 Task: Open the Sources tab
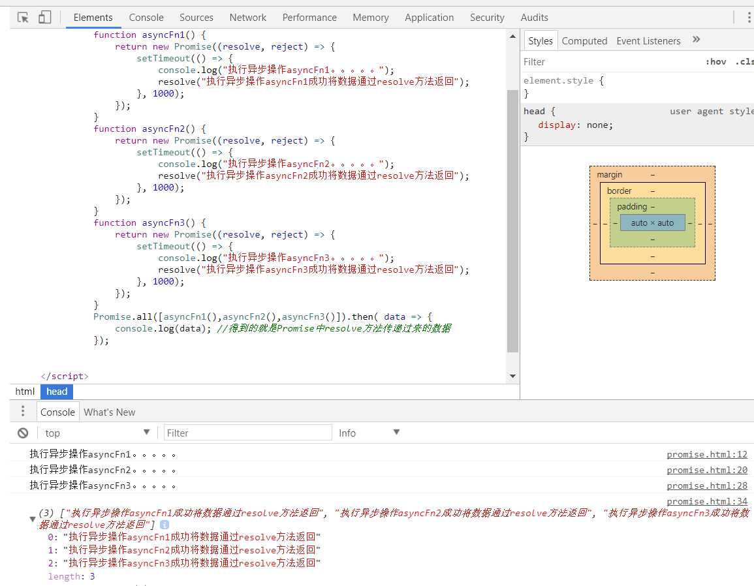(196, 18)
